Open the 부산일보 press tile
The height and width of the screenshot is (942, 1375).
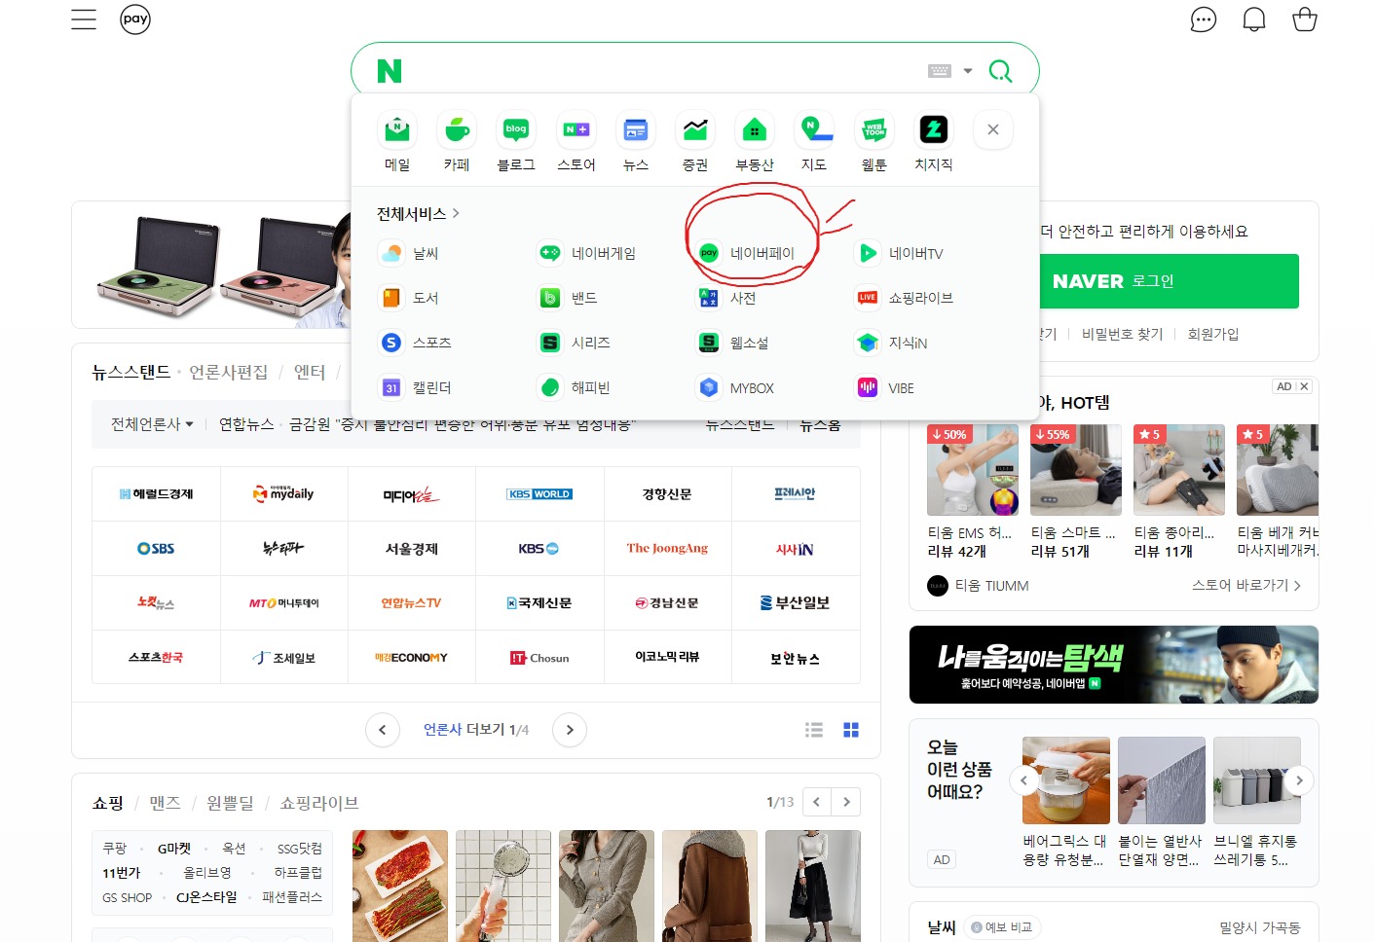(796, 602)
